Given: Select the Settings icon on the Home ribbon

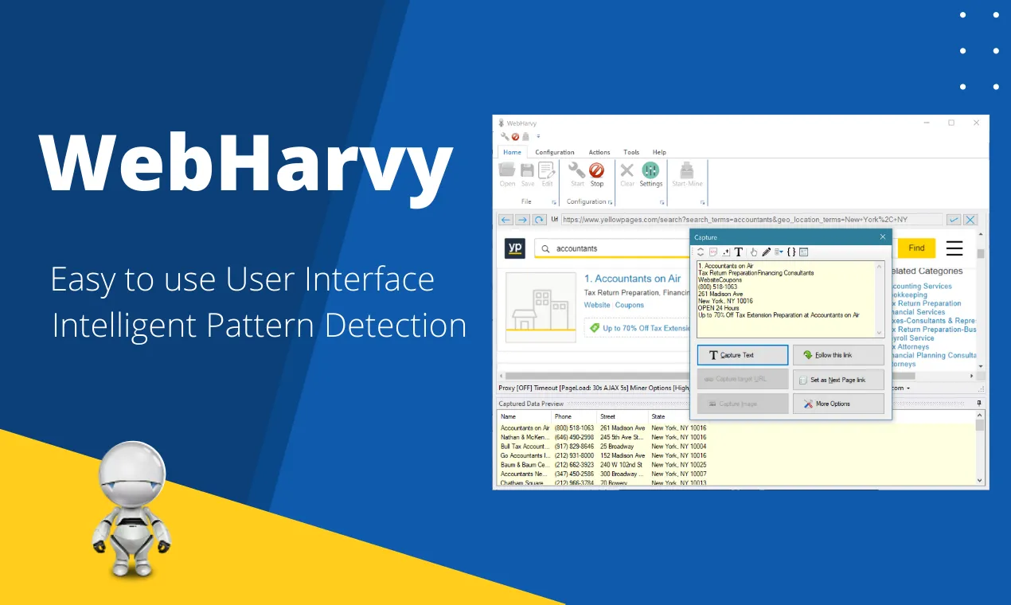Looking at the screenshot, I should pos(650,171).
